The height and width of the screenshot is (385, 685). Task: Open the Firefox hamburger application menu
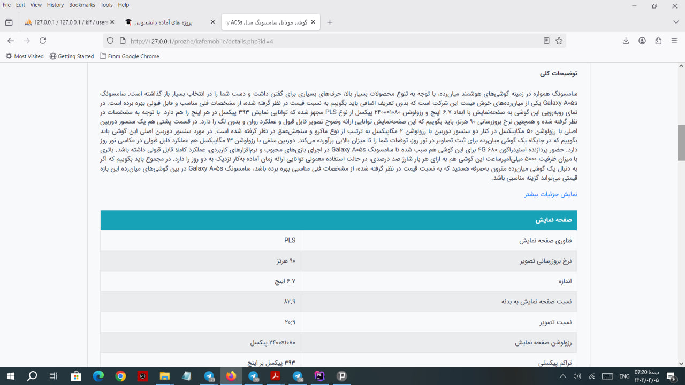pos(674,41)
